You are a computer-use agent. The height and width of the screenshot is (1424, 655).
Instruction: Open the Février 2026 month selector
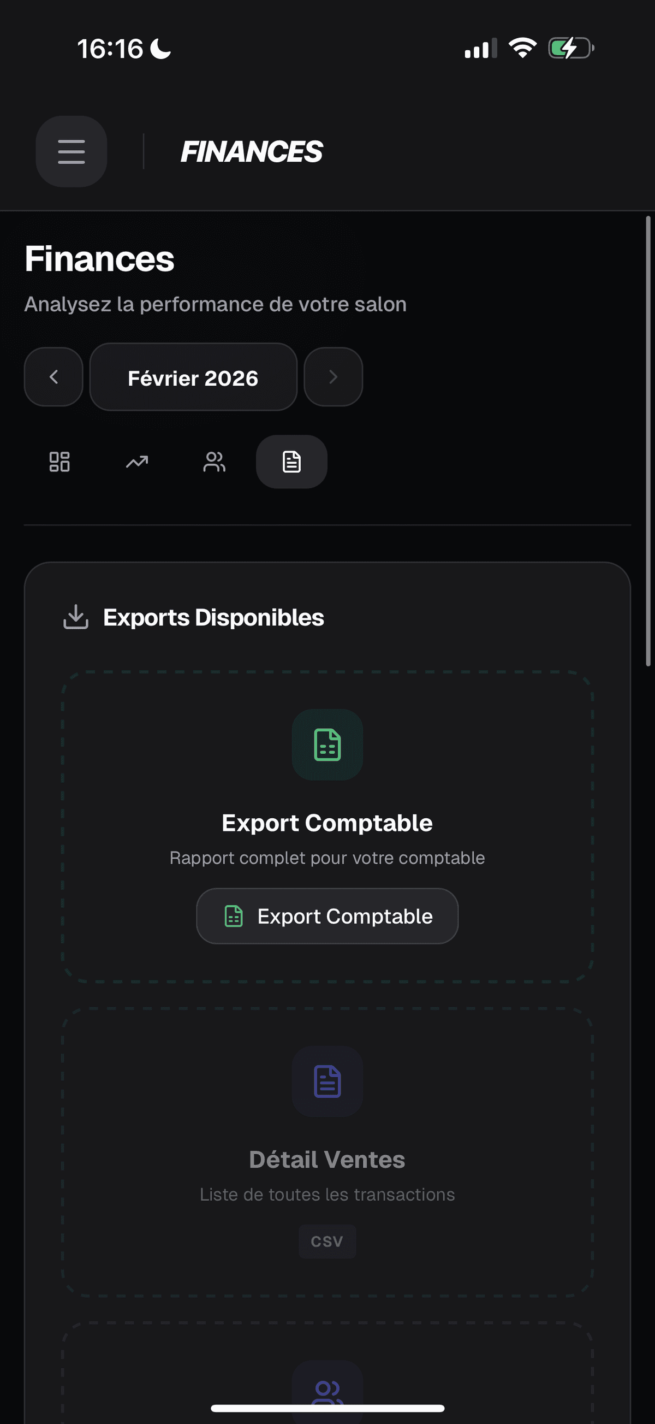pos(193,377)
